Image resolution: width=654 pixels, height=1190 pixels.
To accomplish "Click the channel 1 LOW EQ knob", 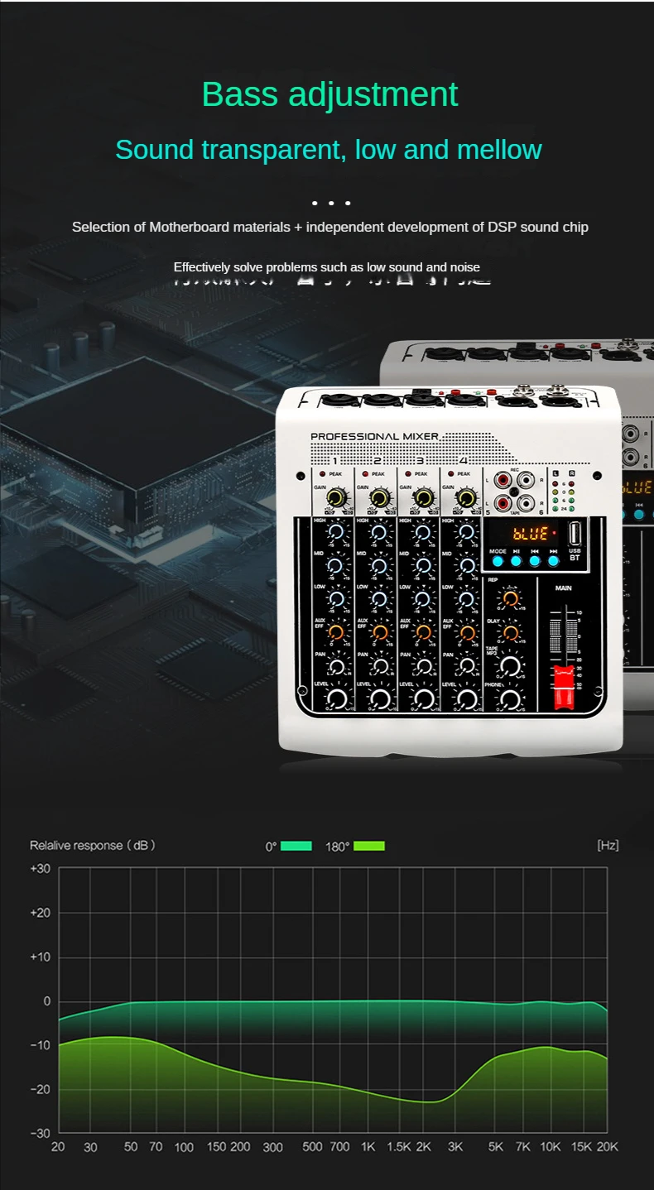I will pyautogui.click(x=337, y=598).
